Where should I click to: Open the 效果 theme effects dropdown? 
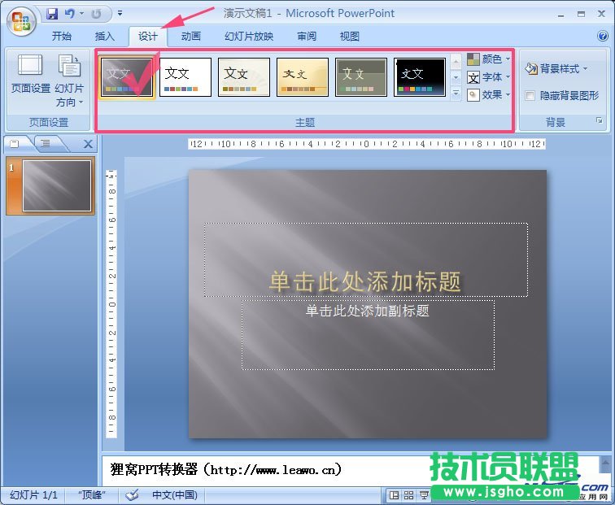[x=488, y=95]
